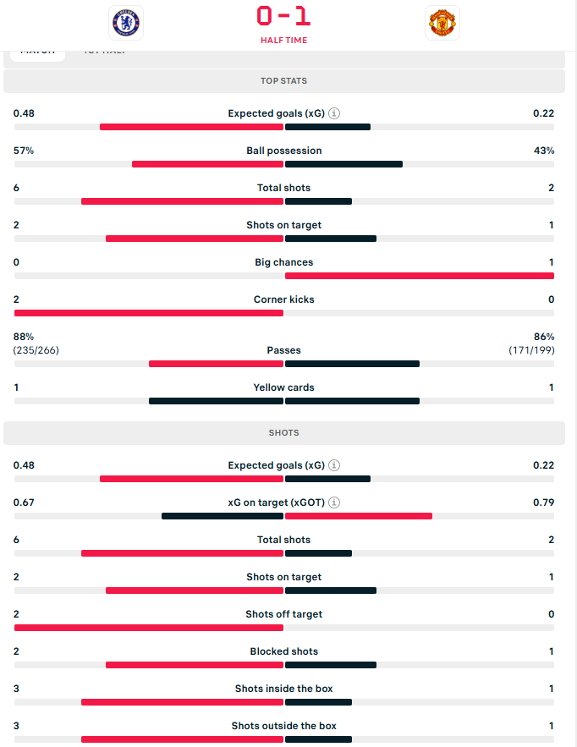This screenshot has height=747, width=577.
Task: Switch to the 1st Half tab
Action: tap(105, 52)
